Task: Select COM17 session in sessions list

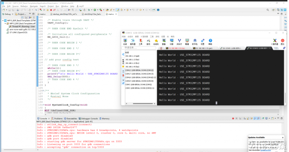Action: pos(139,74)
